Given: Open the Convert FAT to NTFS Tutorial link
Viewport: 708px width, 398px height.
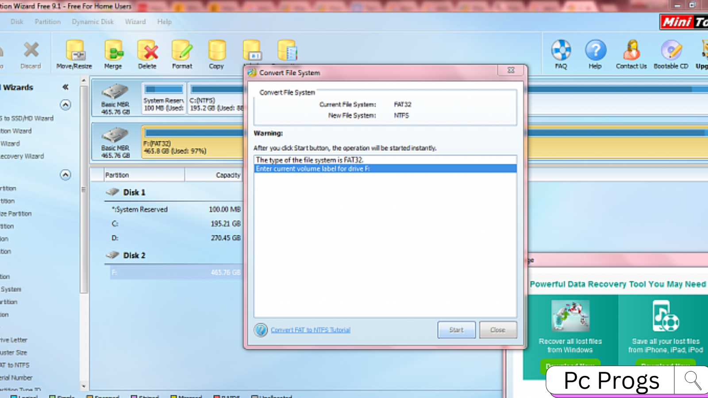Looking at the screenshot, I should (x=311, y=330).
